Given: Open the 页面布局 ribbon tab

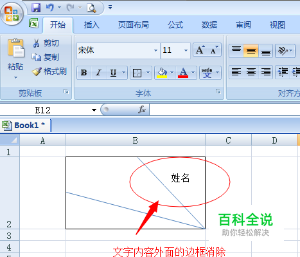Looking at the screenshot, I should (134, 25).
